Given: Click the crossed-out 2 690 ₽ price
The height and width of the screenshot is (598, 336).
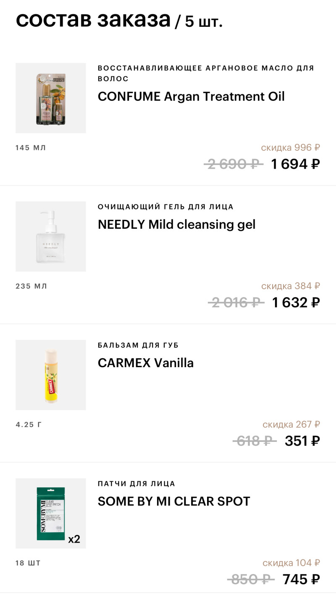Looking at the screenshot, I should click(233, 164).
